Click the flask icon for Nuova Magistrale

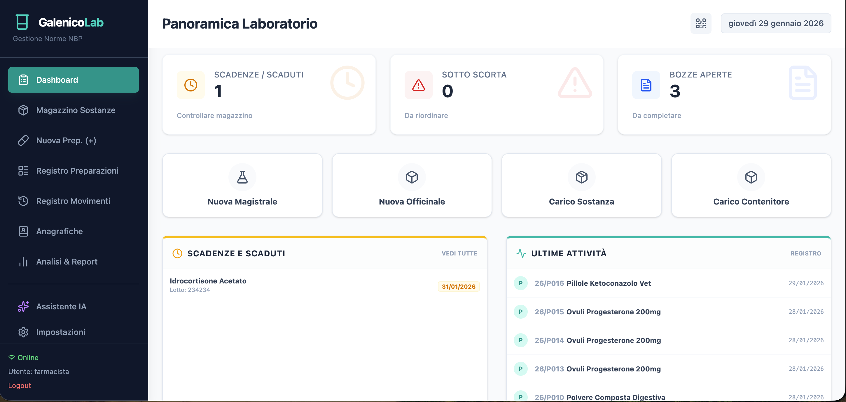[x=242, y=177]
